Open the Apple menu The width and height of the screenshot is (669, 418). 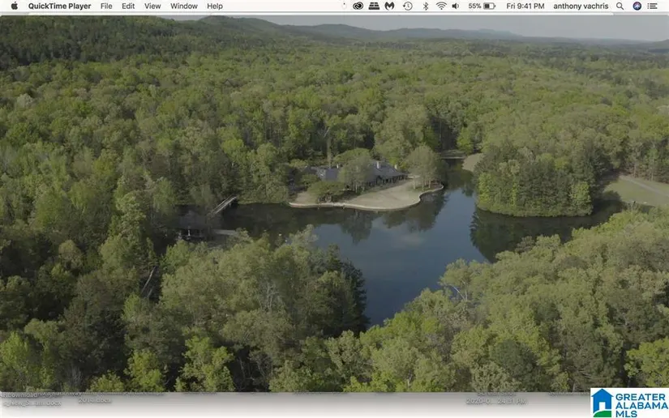(x=14, y=6)
